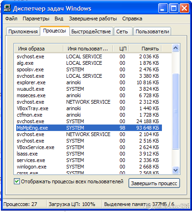Image resolution: width=192 pixels, height=212 pixels.
Task: Select the alg.exe process
Action: tap(89, 63)
